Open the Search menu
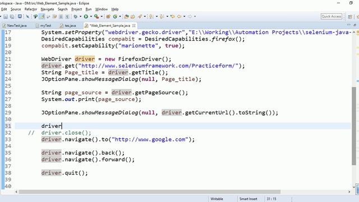359x202 pixels. point(62,9)
